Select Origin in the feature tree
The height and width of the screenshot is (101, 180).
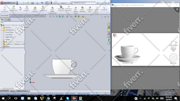pos(8,40)
